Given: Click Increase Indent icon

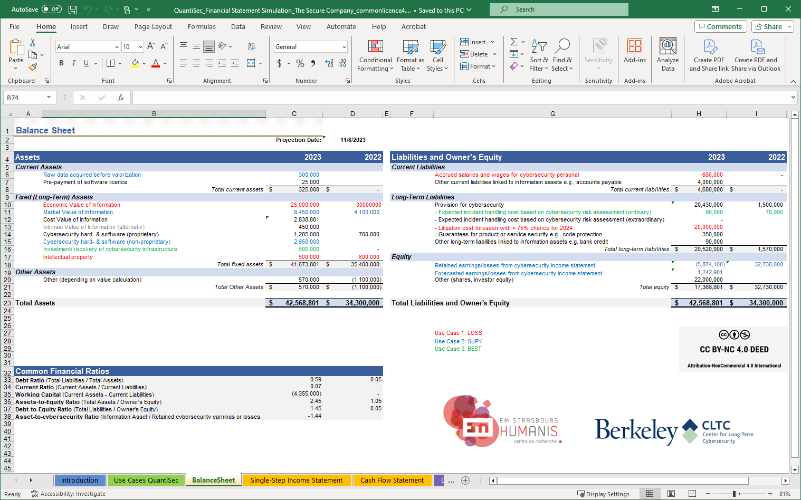Looking at the screenshot, I should coord(235,63).
